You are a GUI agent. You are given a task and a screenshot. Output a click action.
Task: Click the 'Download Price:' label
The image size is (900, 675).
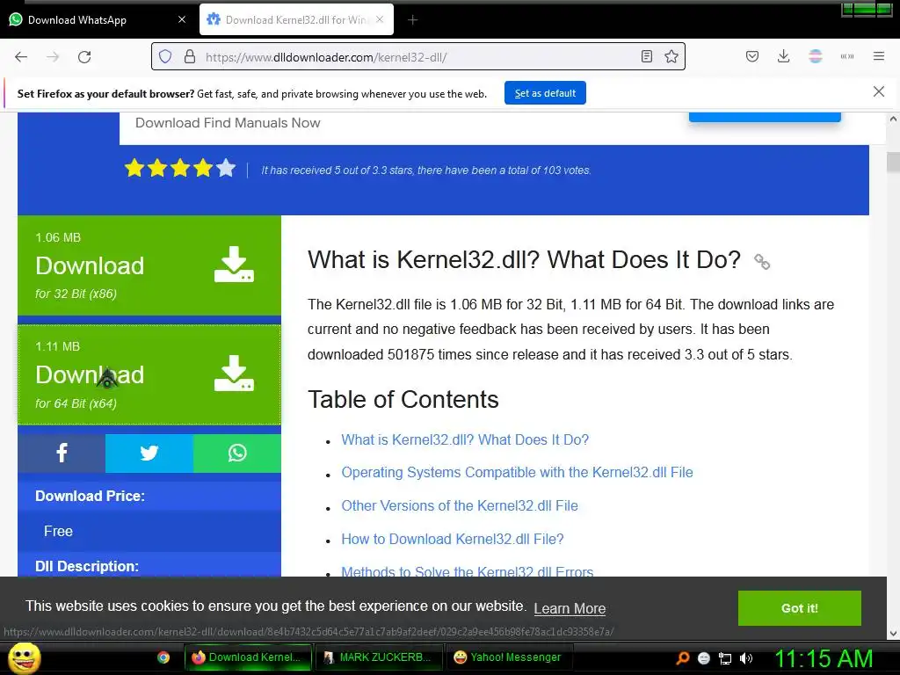(x=91, y=496)
